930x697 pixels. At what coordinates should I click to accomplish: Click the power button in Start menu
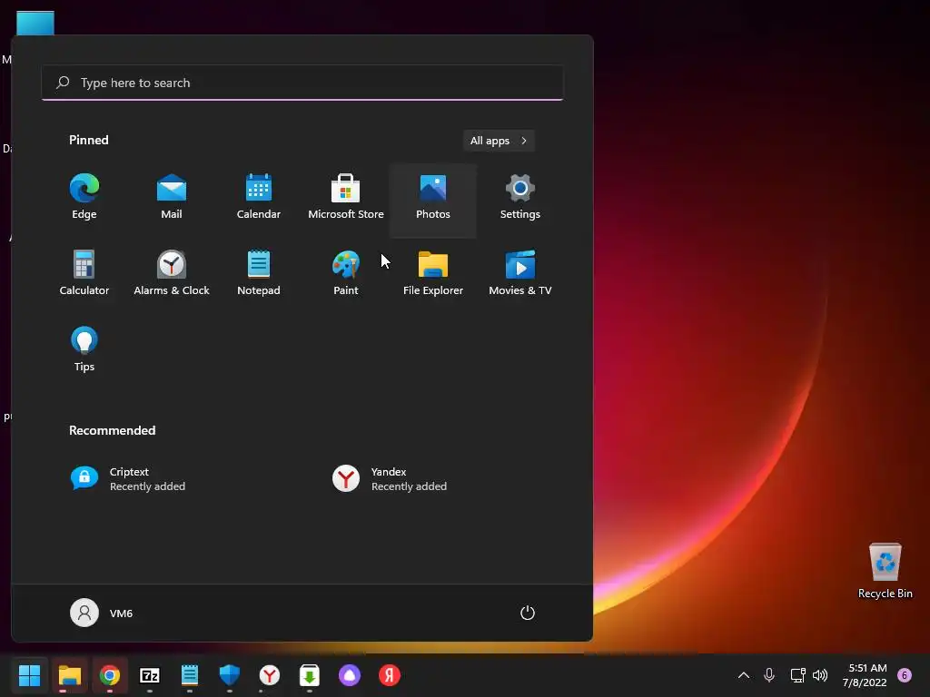[x=528, y=613]
